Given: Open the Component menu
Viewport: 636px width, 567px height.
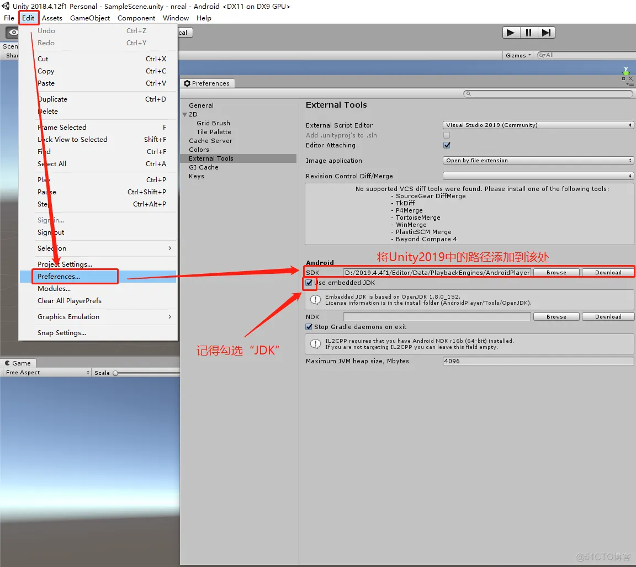Looking at the screenshot, I should [136, 18].
